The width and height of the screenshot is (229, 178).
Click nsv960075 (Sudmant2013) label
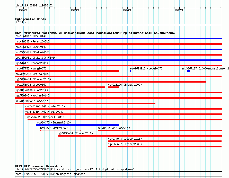53,122
